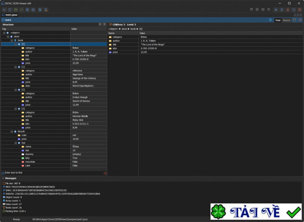Collapse the Messages panel
Viewport: 304px width, 222px height.
(x=3, y=178)
